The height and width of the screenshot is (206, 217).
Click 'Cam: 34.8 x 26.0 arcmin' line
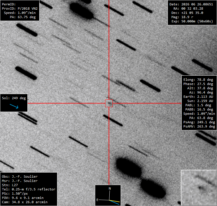pos(25,202)
